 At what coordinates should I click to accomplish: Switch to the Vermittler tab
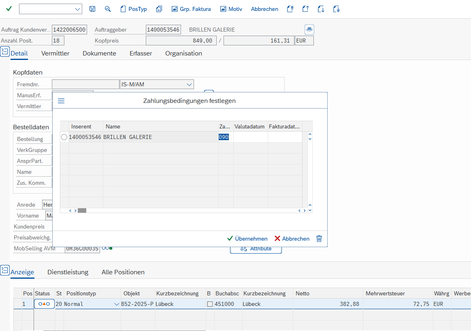tap(55, 53)
